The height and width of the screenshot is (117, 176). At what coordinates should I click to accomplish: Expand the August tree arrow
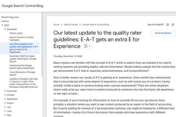[x=5, y=103]
